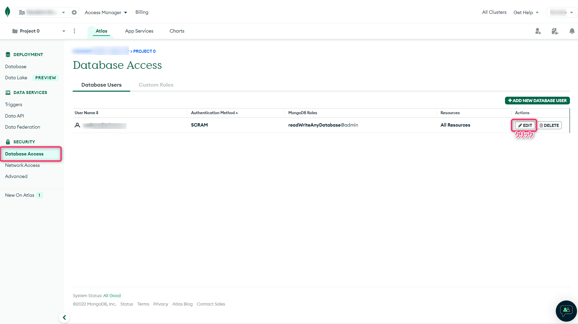Switch to the App Services tab

139,31
